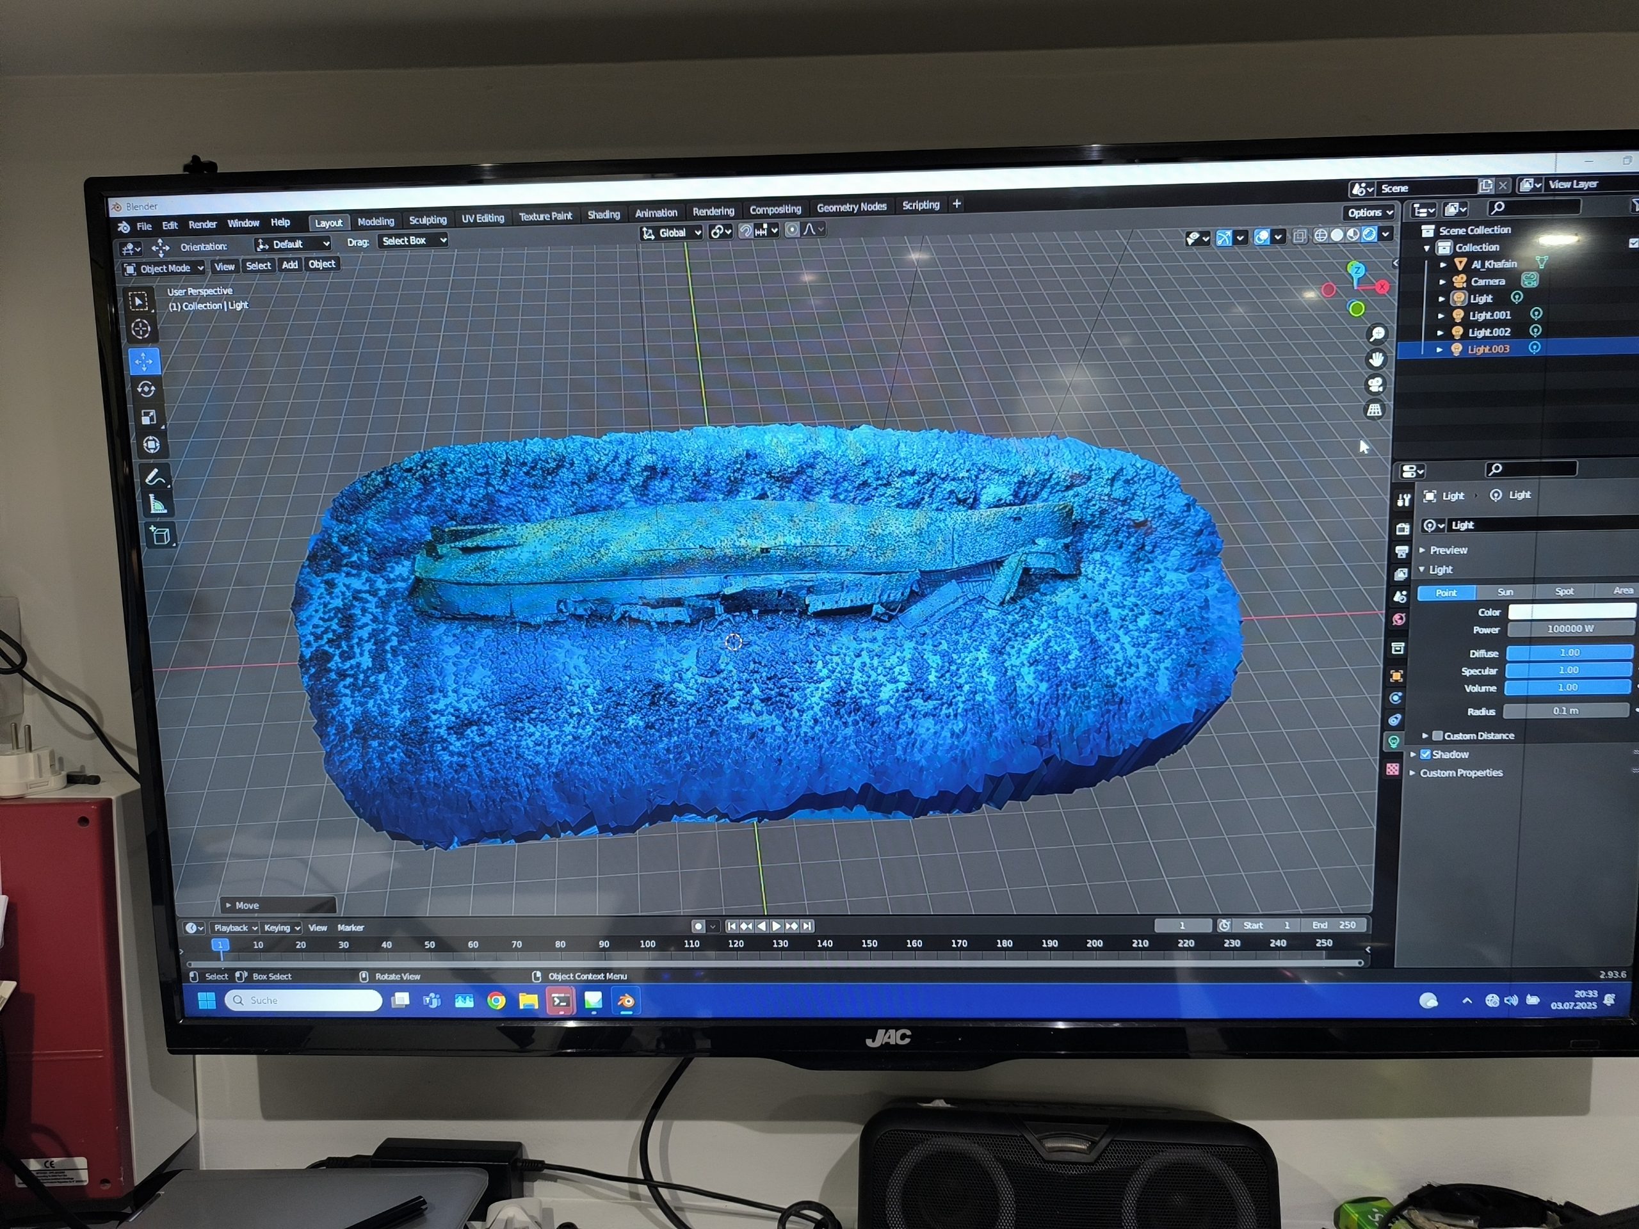Open the Object Constraints properties tab
The image size is (1639, 1229).
pyautogui.click(x=1395, y=719)
